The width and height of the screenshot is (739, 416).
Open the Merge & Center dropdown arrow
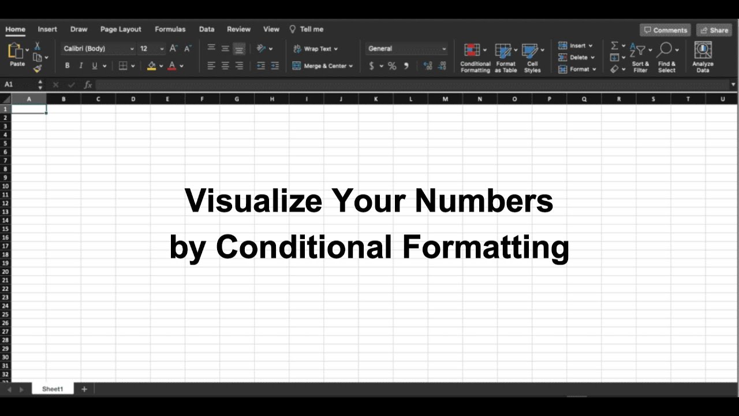pos(351,66)
